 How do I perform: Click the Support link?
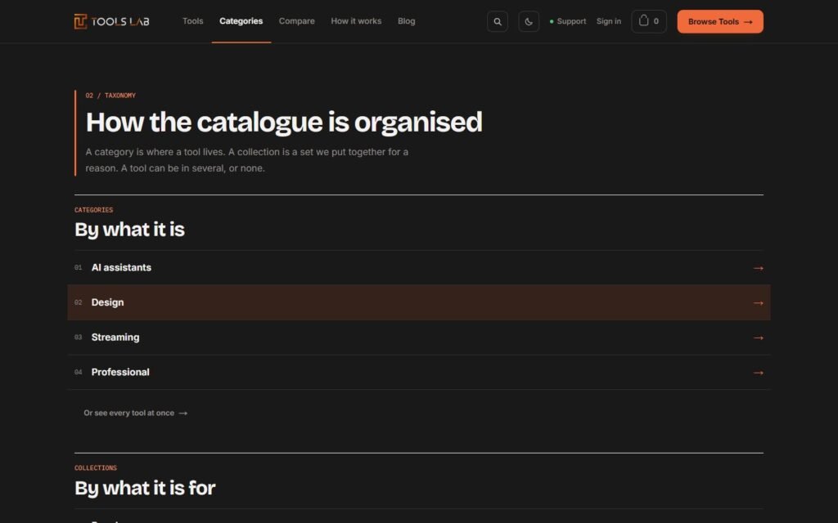click(x=568, y=21)
